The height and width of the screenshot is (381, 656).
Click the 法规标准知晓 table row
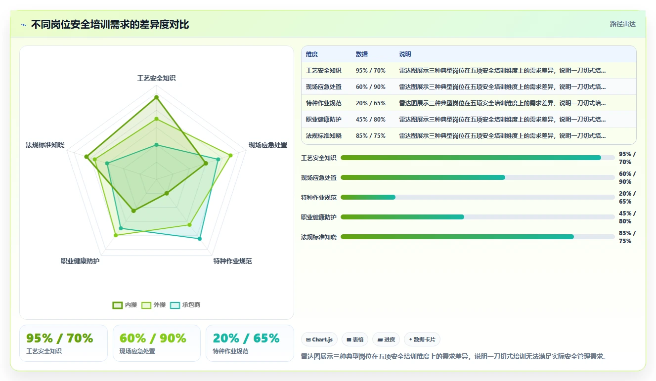tap(469, 136)
